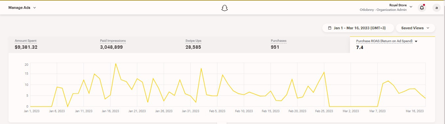Select the Purchases metric tab
Image resolution: width=445 pixels, height=124 pixels.
[307, 44]
